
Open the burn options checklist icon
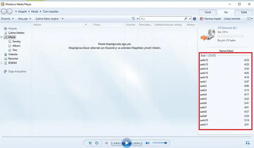[x=249, y=19]
